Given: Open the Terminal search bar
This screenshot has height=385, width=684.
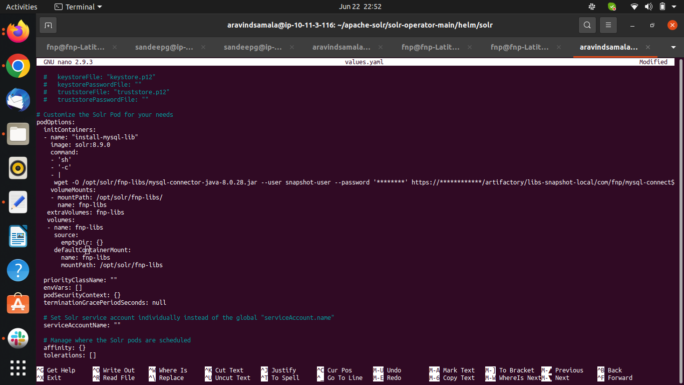Looking at the screenshot, I should 587,25.
